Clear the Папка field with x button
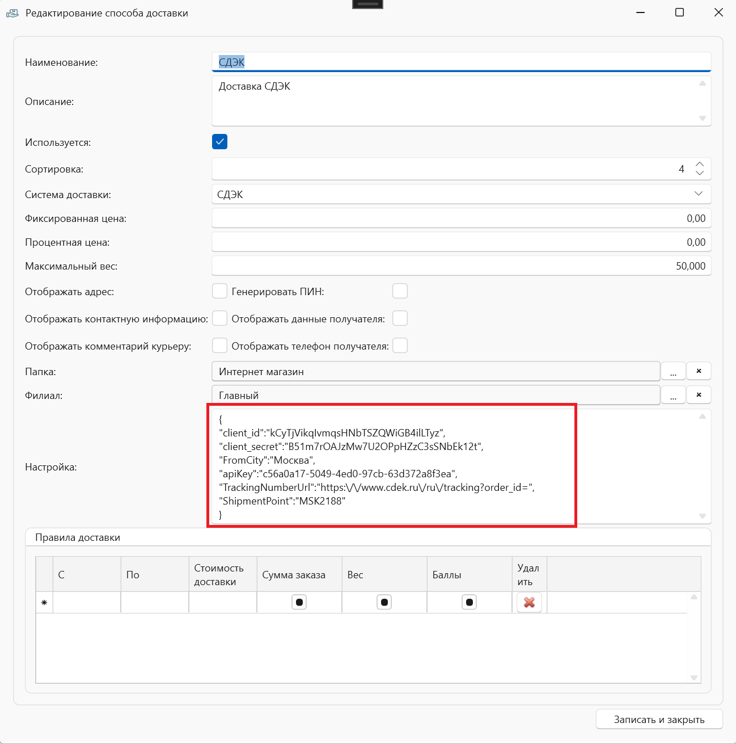 [699, 371]
